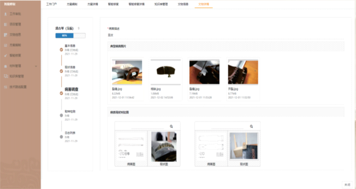Viewport: 356px width, 189px height.
Task: Open the 开裂.jpg thumbnail image
Action: [243, 72]
